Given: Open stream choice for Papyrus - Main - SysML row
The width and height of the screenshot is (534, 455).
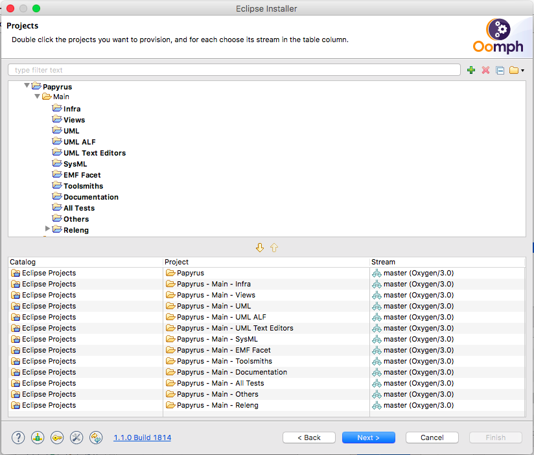Looking at the screenshot, I should click(447, 339).
